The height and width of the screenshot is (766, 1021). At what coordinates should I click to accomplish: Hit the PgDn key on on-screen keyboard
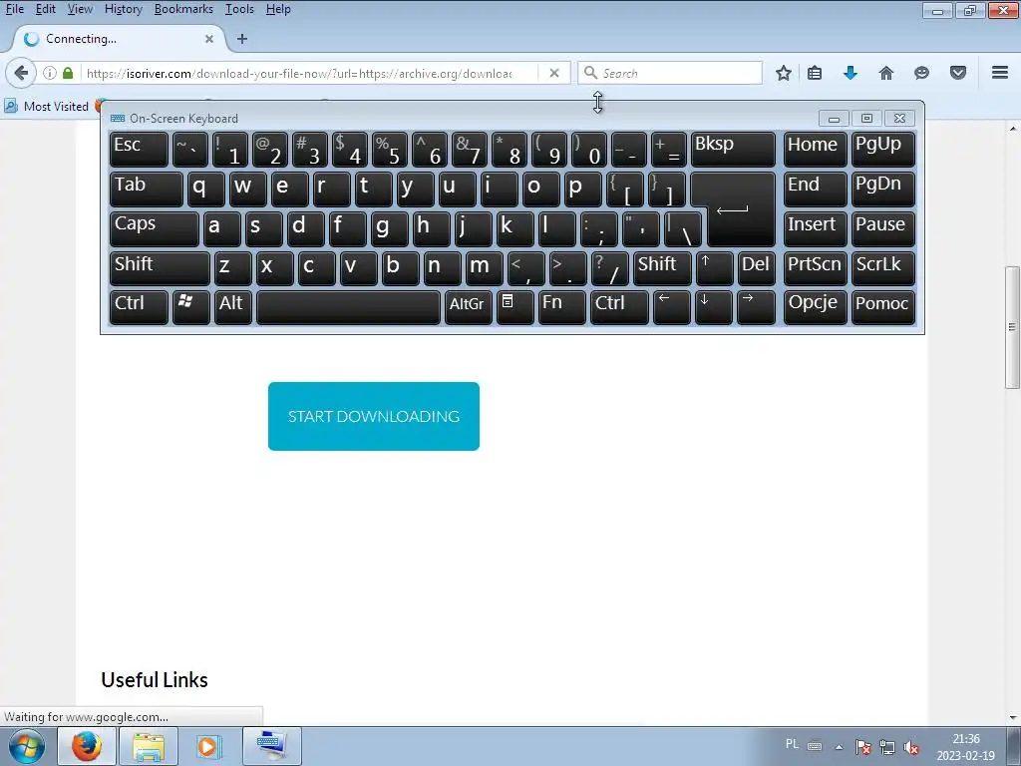pos(883,190)
